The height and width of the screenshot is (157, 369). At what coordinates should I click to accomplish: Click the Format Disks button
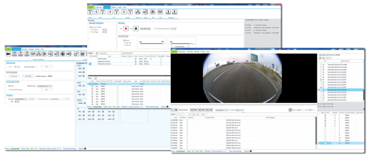coord(14,76)
